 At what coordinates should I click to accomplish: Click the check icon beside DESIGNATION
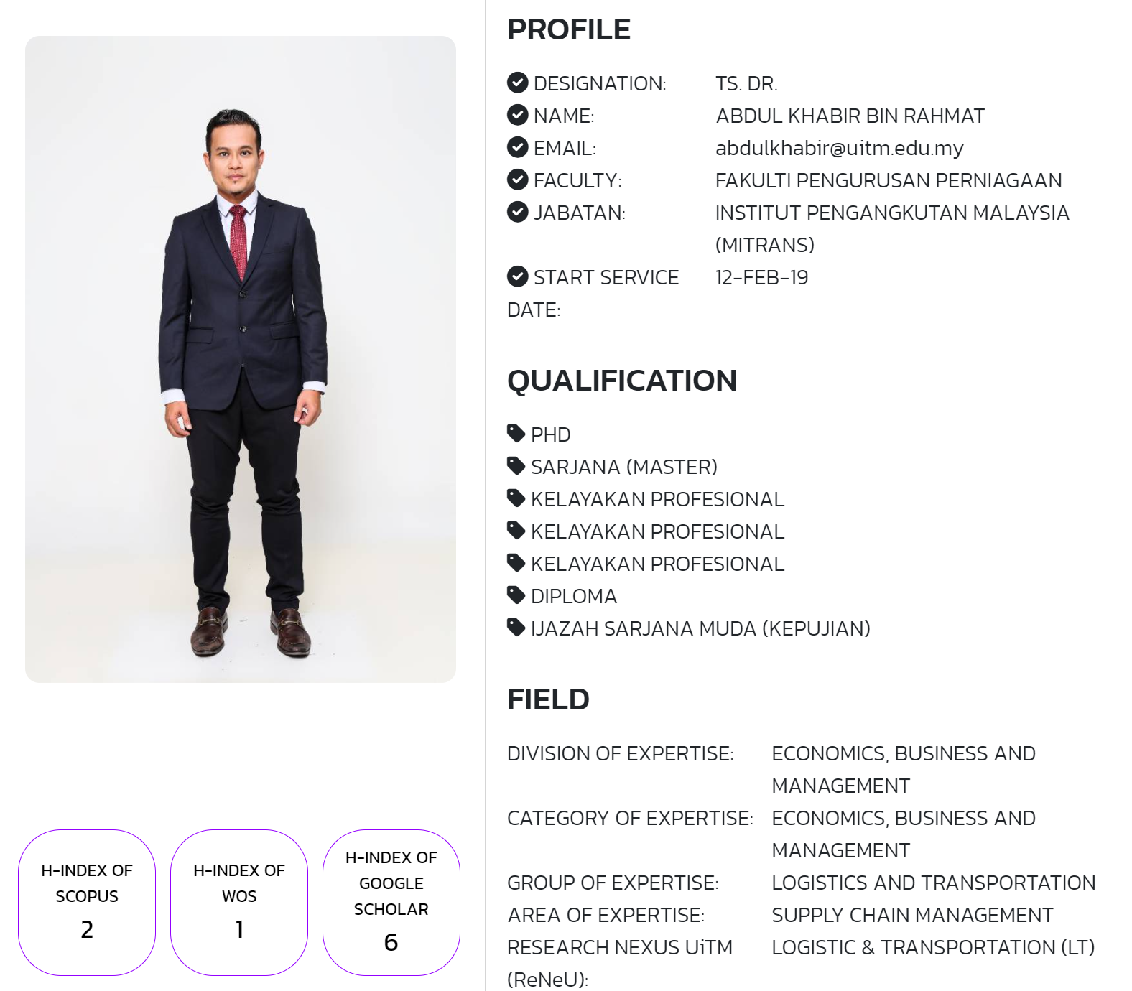pyautogui.click(x=517, y=83)
